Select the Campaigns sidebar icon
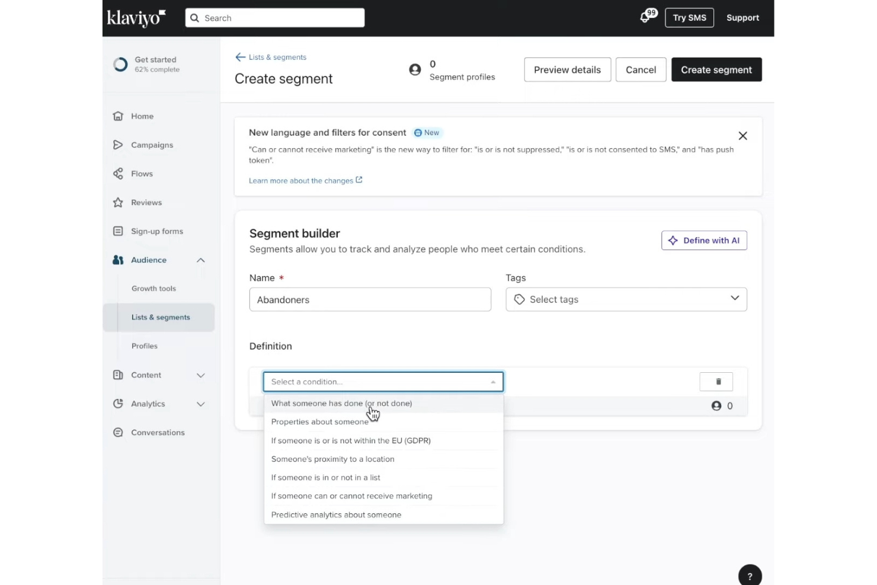This screenshot has height=585, width=877. pos(119,145)
